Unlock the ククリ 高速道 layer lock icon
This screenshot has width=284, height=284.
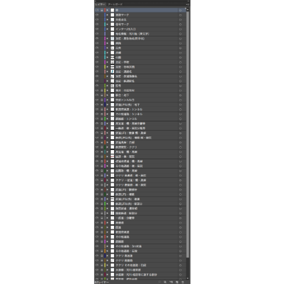point(102,256)
